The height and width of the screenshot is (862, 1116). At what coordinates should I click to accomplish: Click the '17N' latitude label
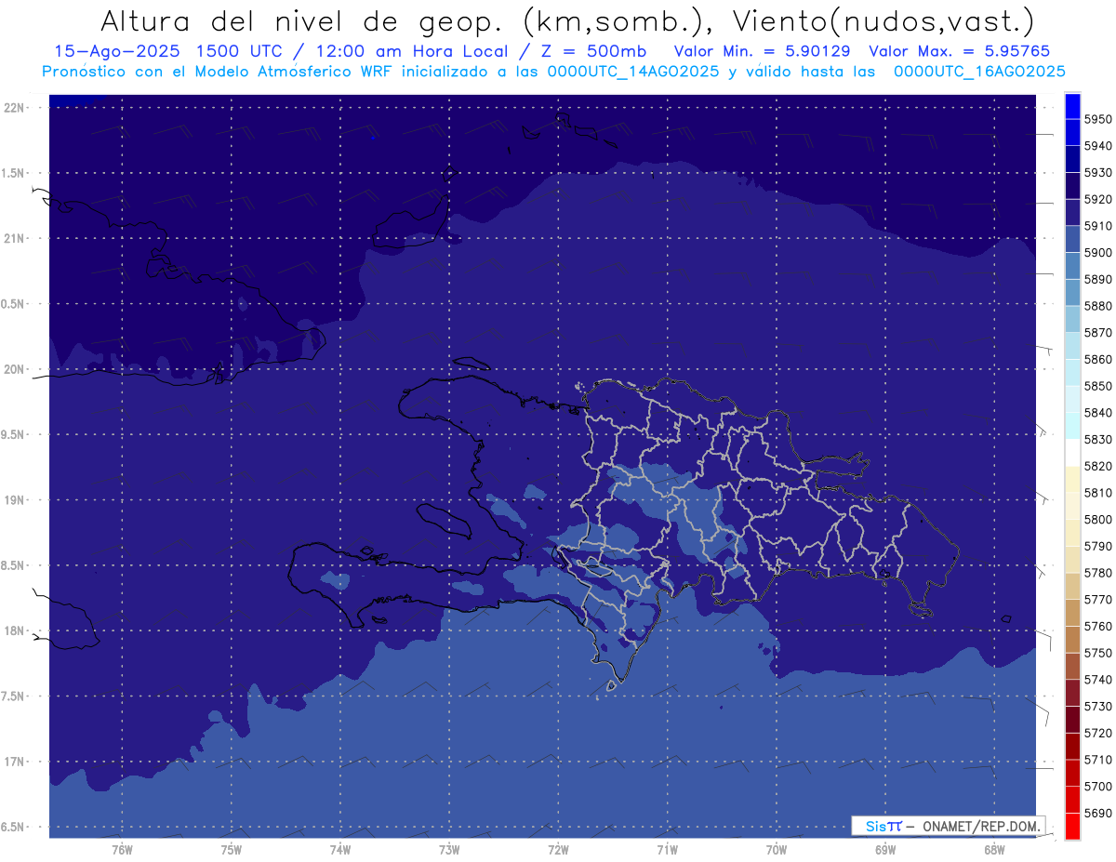coord(14,762)
